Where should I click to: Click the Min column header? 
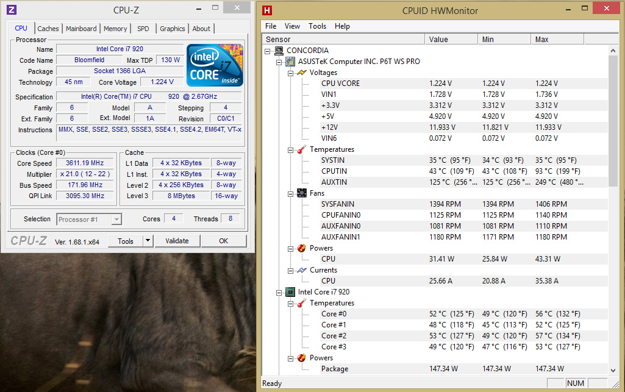point(504,39)
